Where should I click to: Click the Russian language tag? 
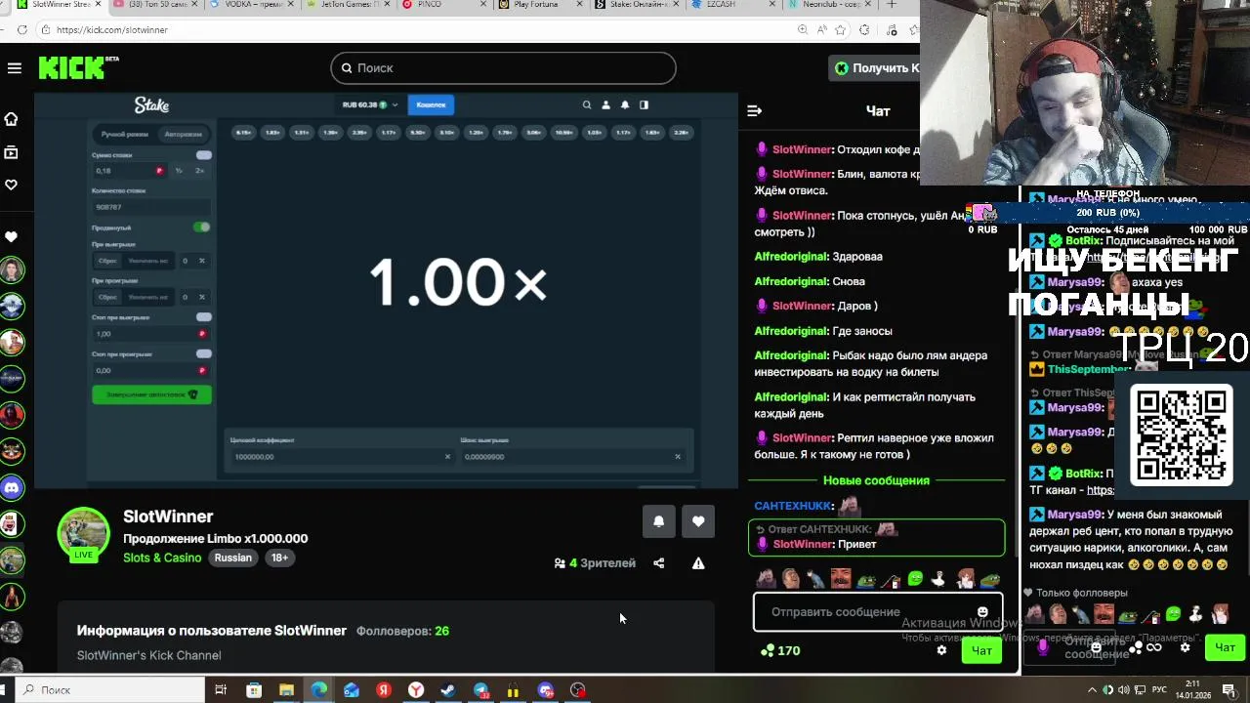coord(233,558)
